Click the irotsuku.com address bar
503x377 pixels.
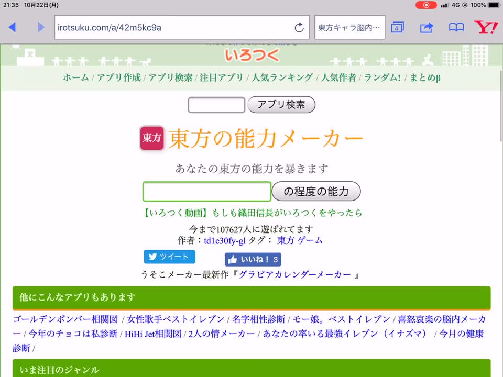(173, 27)
